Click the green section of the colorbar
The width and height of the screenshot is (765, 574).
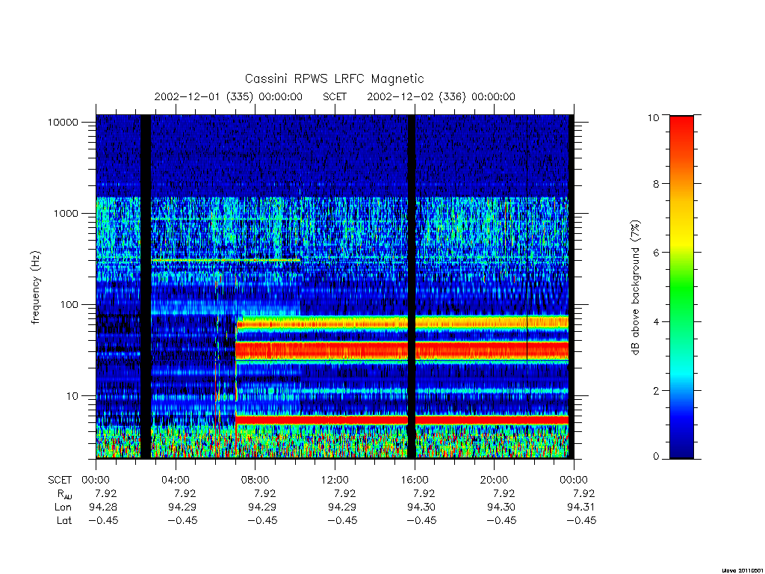click(681, 288)
